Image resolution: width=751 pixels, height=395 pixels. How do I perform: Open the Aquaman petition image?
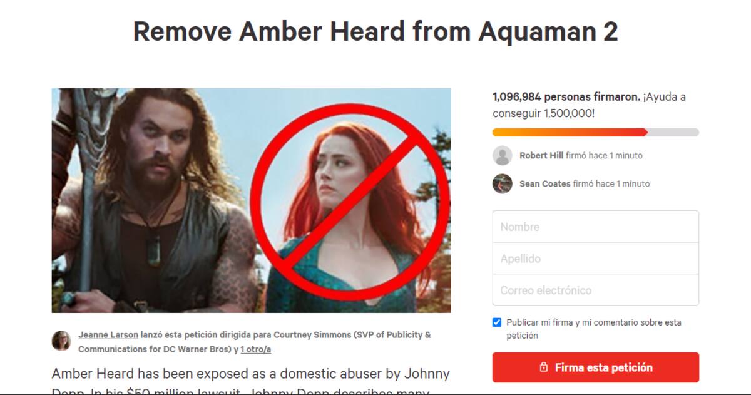click(251, 200)
